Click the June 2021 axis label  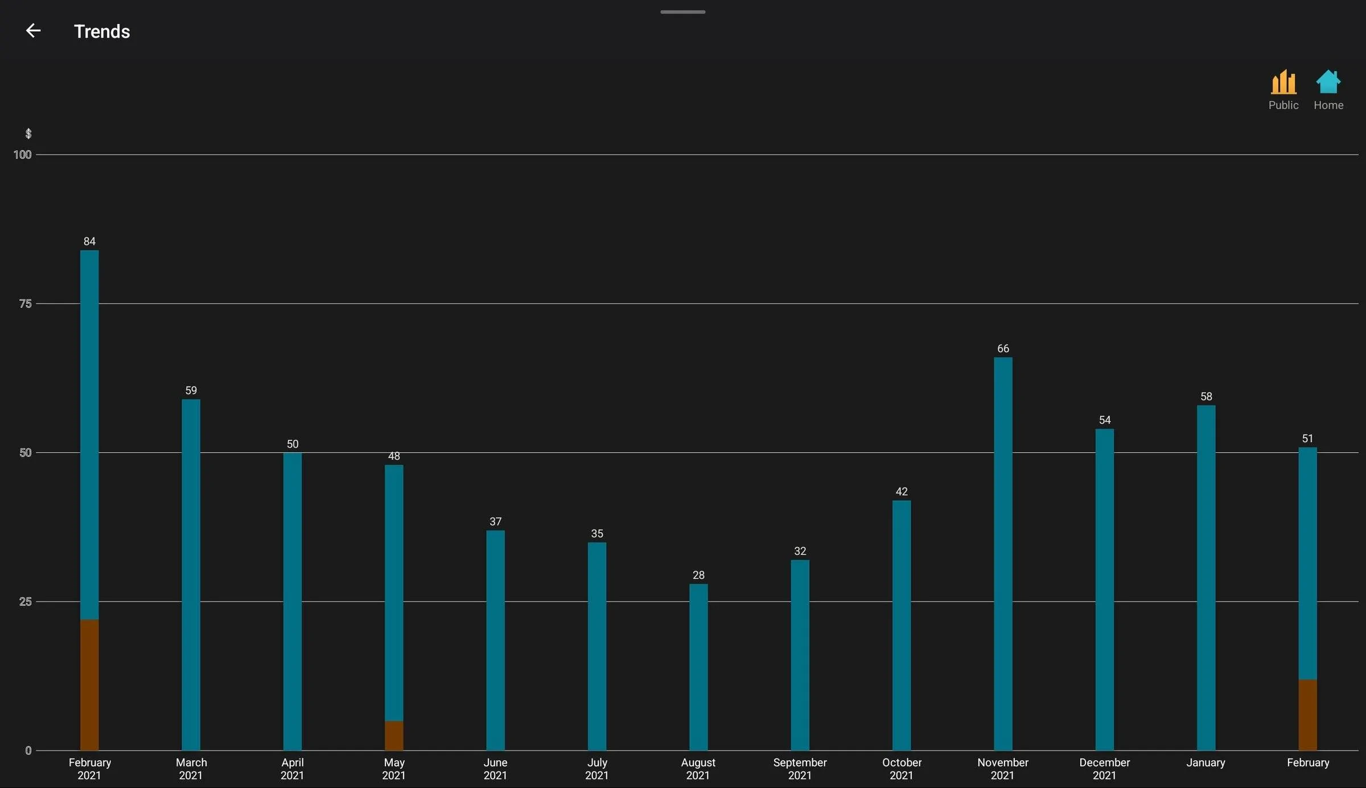(495, 769)
